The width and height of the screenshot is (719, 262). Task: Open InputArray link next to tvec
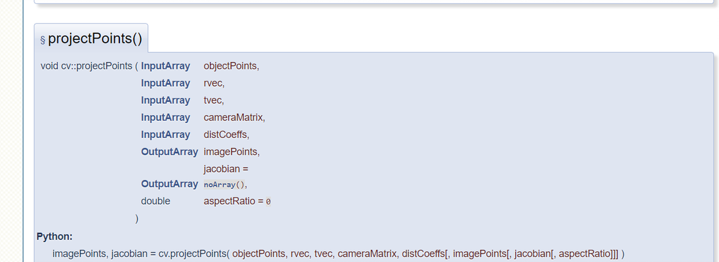165,100
